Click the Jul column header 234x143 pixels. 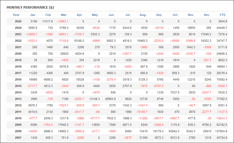[x=128, y=15]
